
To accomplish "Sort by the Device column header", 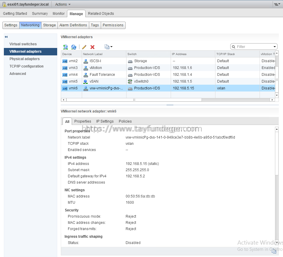I will click(71, 54).
